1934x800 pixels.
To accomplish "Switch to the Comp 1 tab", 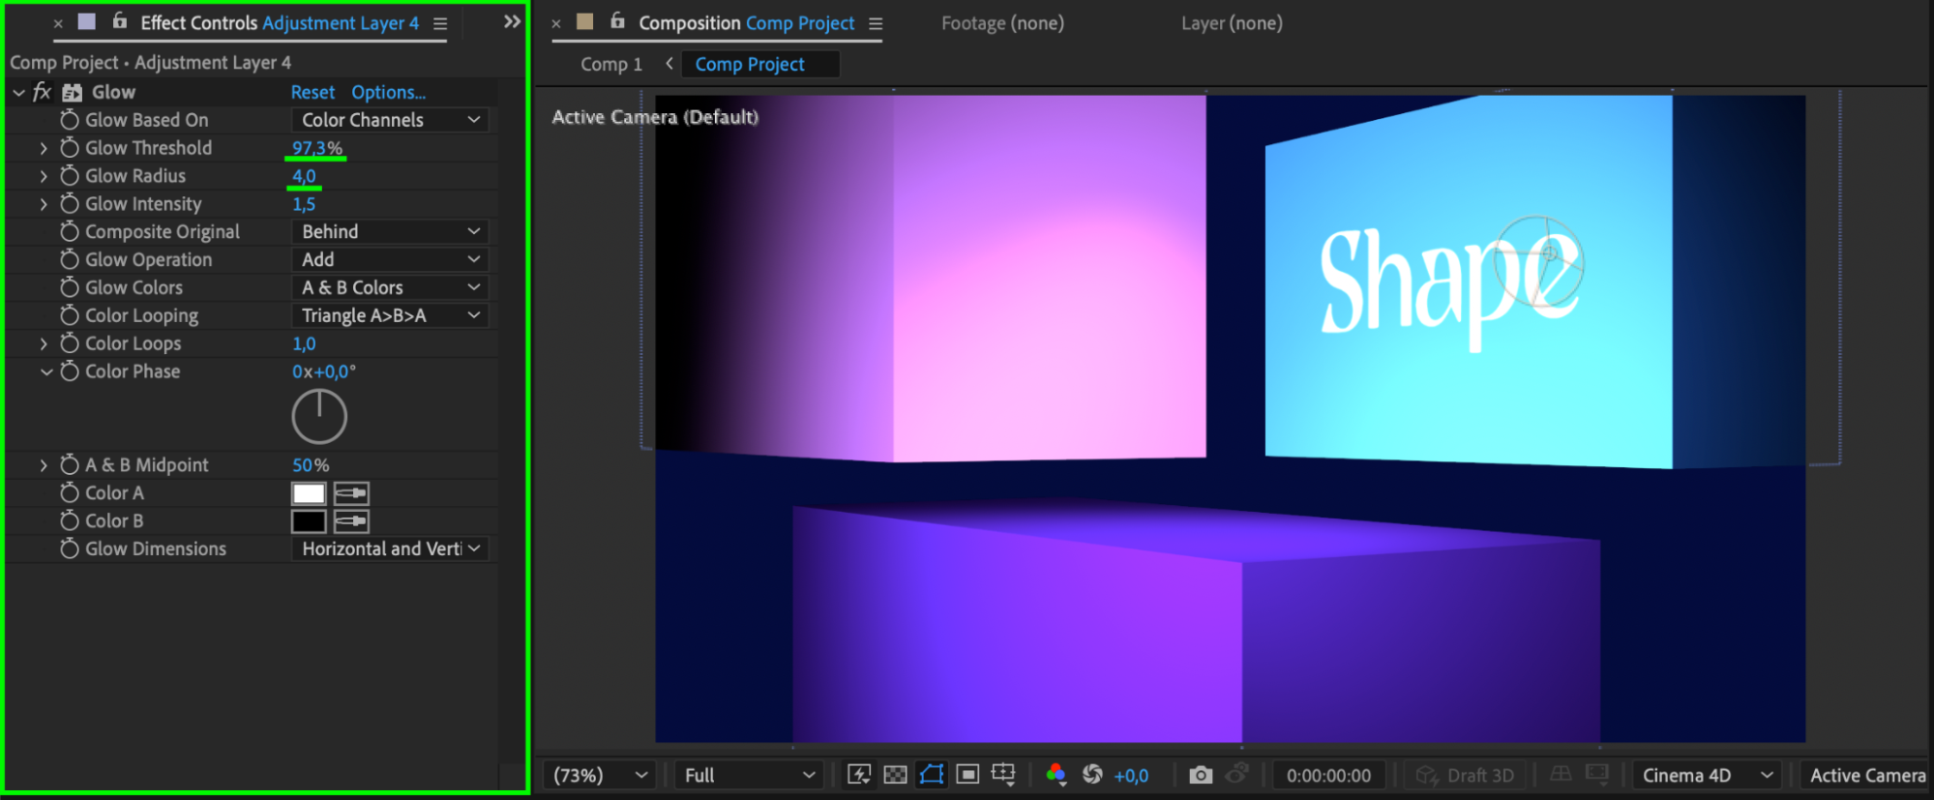I will click(x=610, y=64).
